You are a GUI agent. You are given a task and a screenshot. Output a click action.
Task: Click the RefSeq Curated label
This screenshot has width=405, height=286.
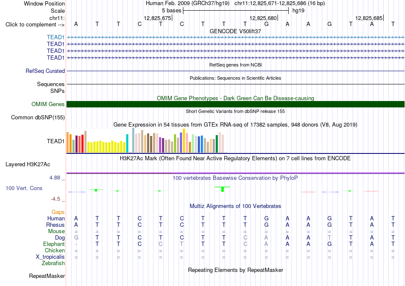point(45,71)
